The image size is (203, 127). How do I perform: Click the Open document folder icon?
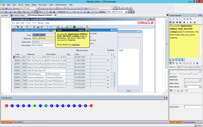coord(3,8)
